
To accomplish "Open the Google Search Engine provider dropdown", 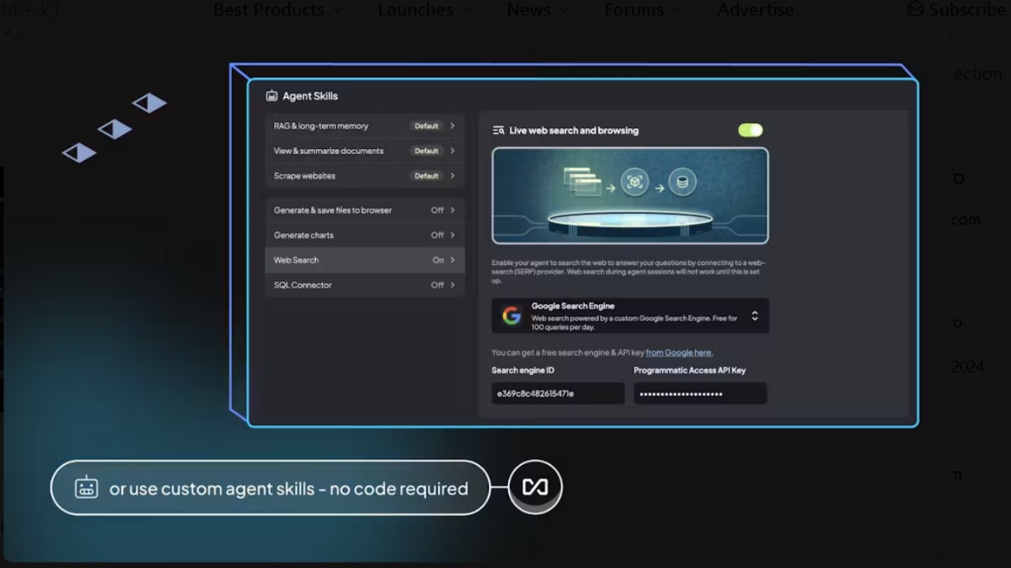I will point(630,316).
